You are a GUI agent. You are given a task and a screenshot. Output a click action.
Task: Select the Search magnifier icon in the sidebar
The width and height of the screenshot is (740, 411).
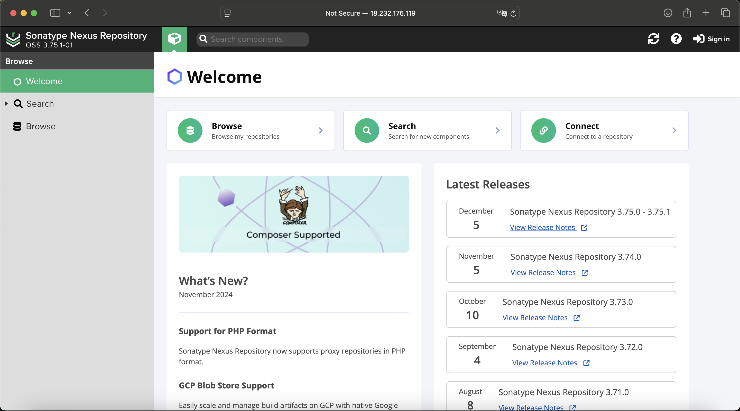pos(18,104)
